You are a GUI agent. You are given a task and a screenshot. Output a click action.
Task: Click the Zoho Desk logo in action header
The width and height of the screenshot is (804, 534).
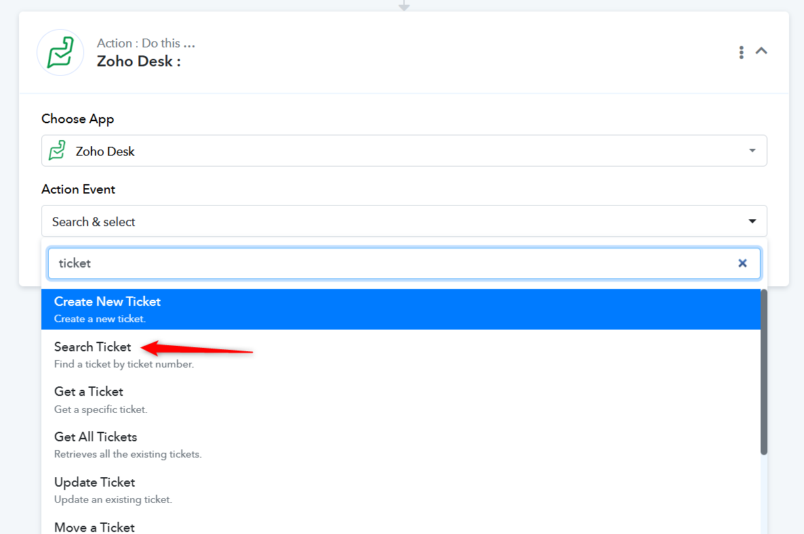pyautogui.click(x=60, y=52)
